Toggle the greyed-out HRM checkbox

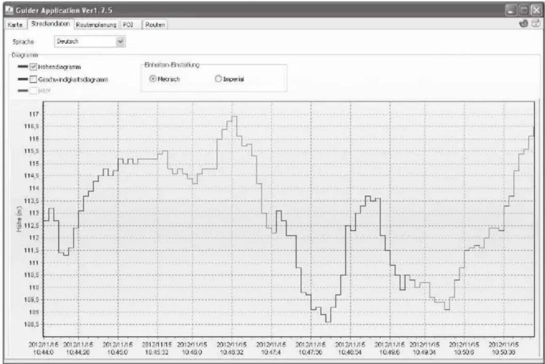click(x=33, y=91)
